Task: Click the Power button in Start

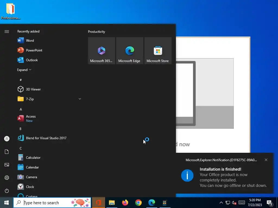Action: tap(7, 191)
